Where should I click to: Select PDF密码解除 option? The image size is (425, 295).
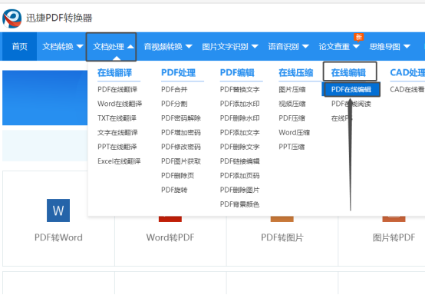click(181, 118)
